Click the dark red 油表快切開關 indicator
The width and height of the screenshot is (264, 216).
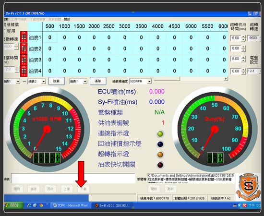pos(160,165)
